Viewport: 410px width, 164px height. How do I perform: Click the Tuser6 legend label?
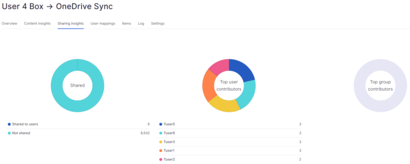click(x=169, y=133)
